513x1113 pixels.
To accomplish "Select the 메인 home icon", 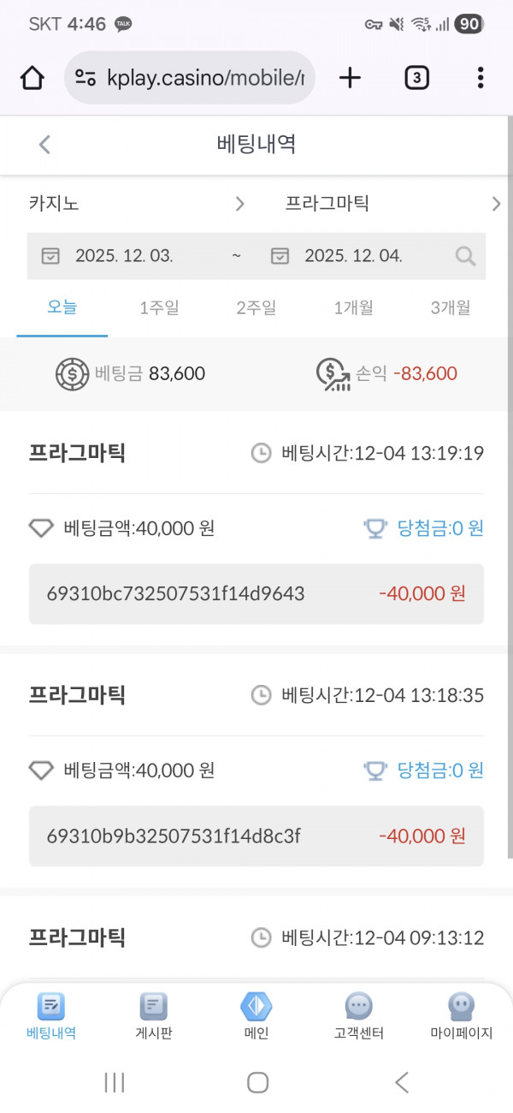I will click(256, 1005).
